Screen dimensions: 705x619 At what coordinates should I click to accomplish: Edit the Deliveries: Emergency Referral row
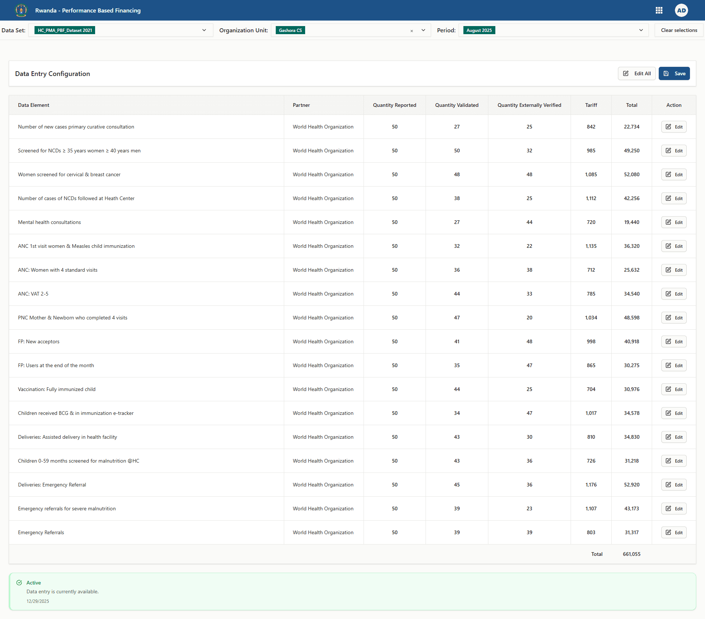point(673,485)
